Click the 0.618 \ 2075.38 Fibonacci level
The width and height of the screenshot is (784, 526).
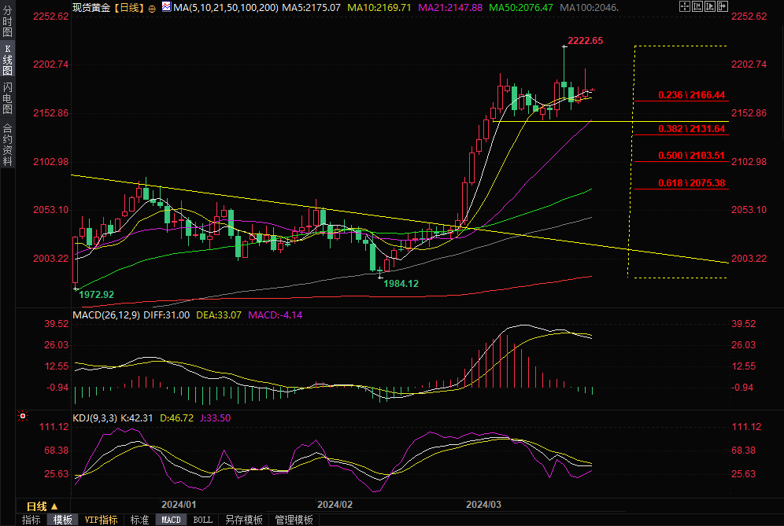tap(691, 183)
